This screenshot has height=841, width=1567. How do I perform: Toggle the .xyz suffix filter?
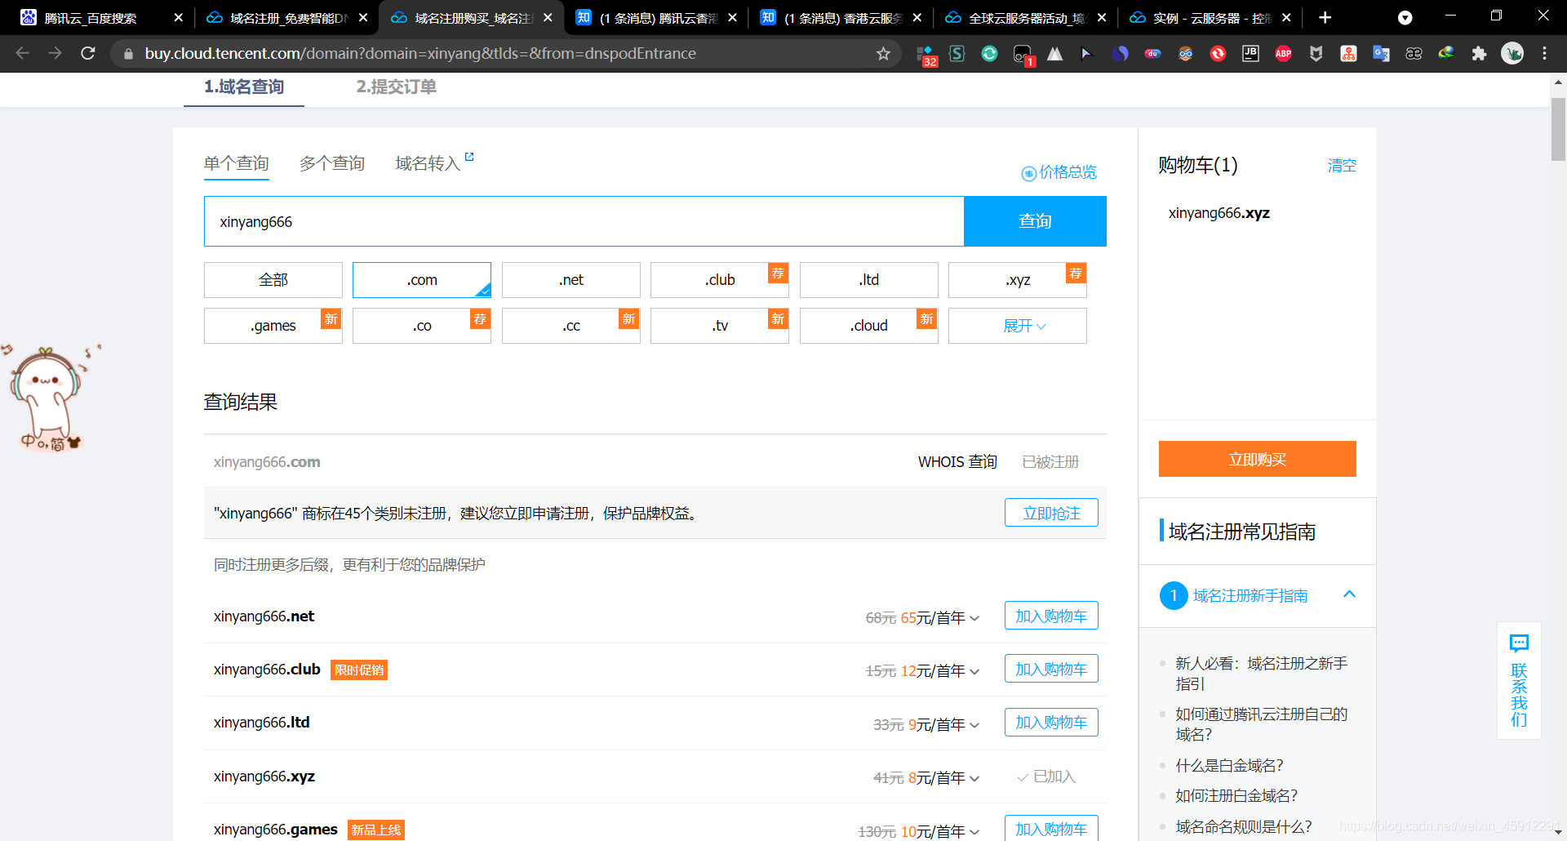click(1018, 280)
